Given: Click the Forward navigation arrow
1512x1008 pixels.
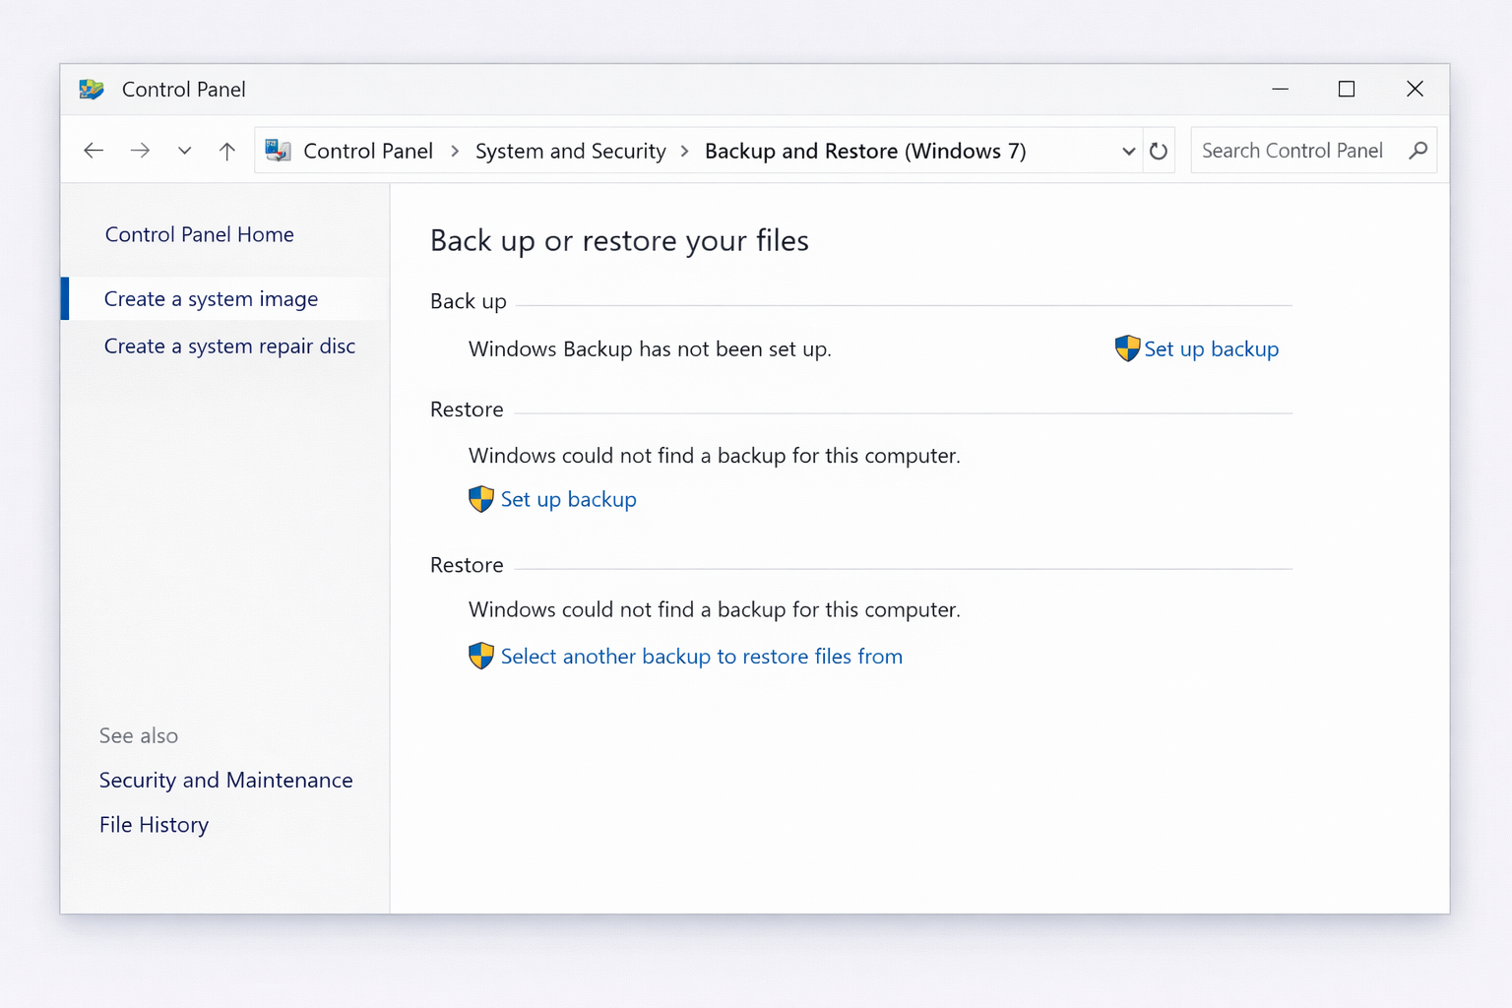Looking at the screenshot, I should point(140,151).
